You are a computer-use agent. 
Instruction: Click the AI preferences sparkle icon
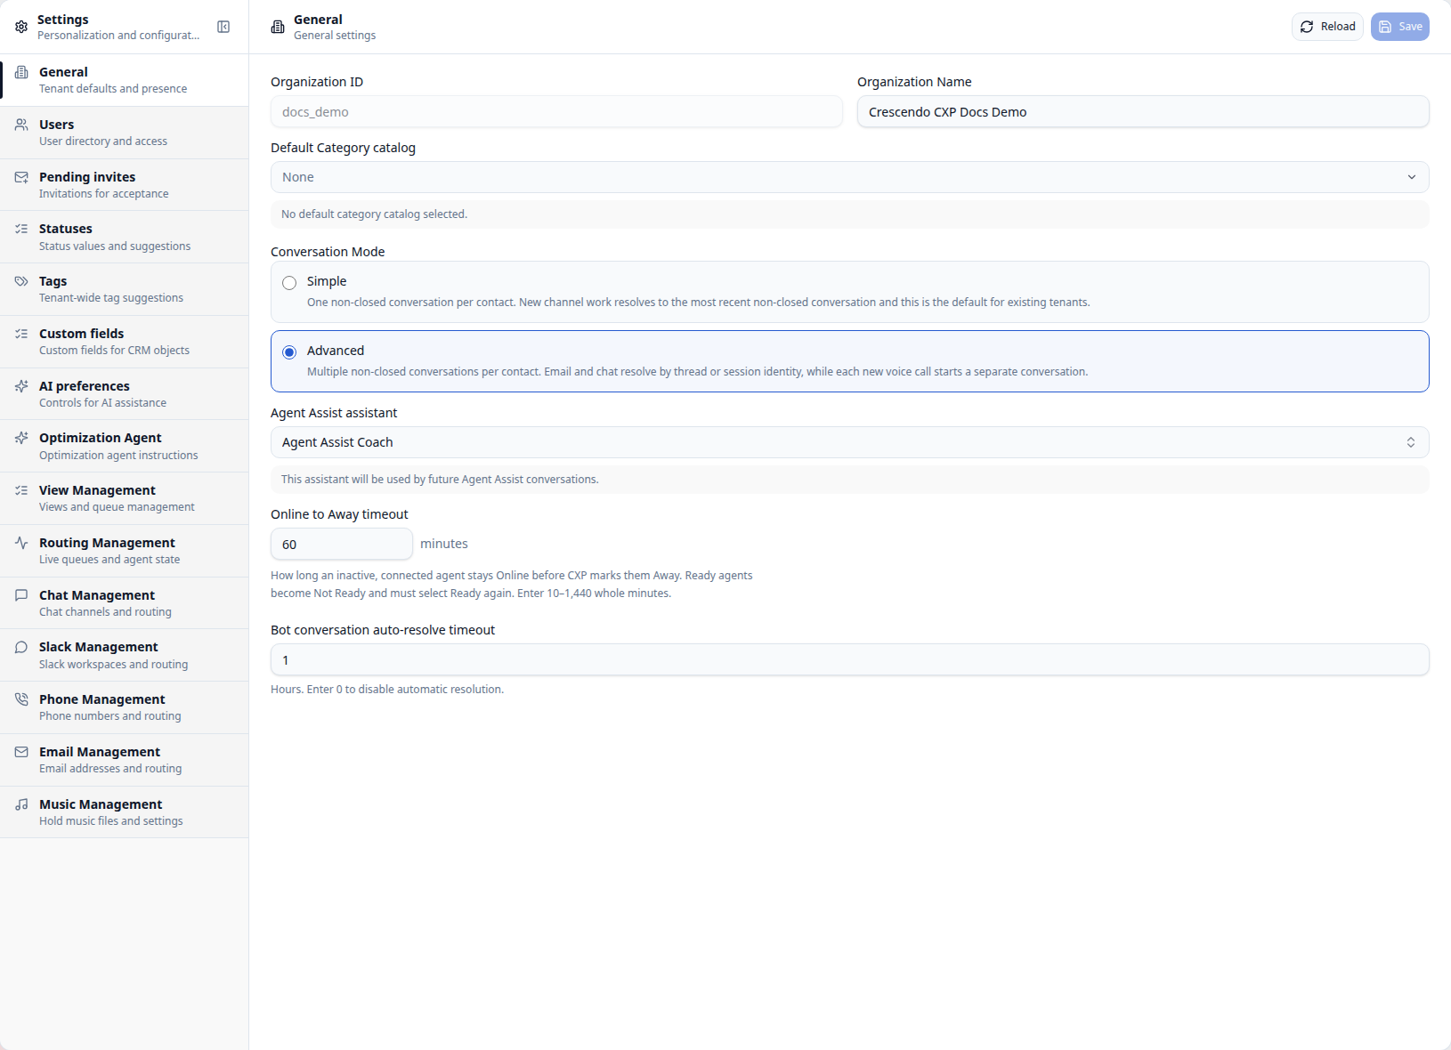point(21,386)
